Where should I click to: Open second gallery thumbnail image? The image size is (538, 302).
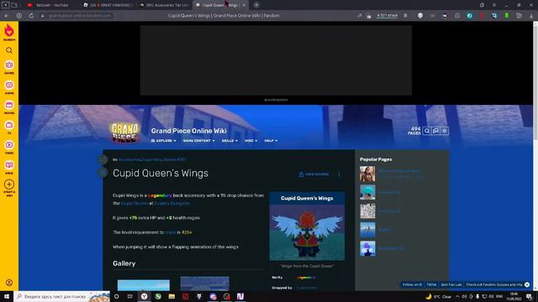coord(204,284)
